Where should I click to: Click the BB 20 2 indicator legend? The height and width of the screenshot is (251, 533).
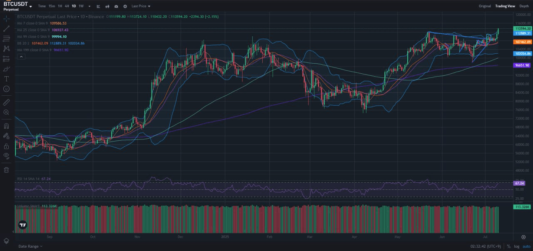pos(51,43)
